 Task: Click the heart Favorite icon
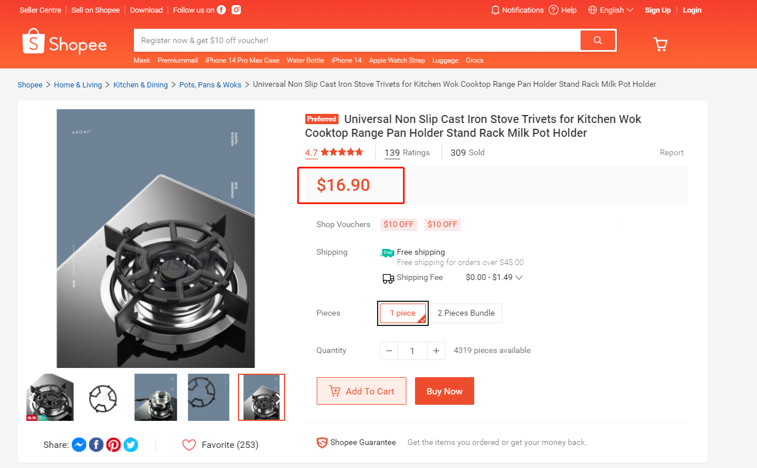(189, 444)
